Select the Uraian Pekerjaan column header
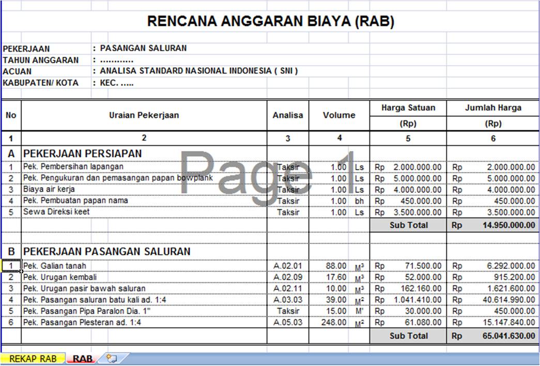This screenshot has height=366, width=540. coord(143,115)
